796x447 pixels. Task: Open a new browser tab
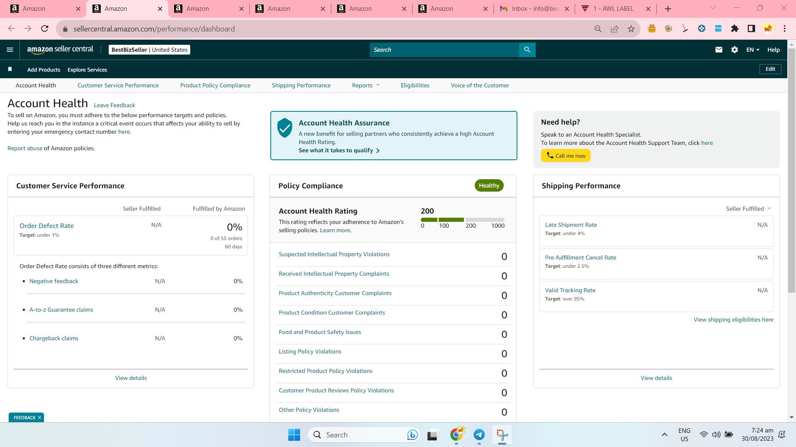(668, 9)
